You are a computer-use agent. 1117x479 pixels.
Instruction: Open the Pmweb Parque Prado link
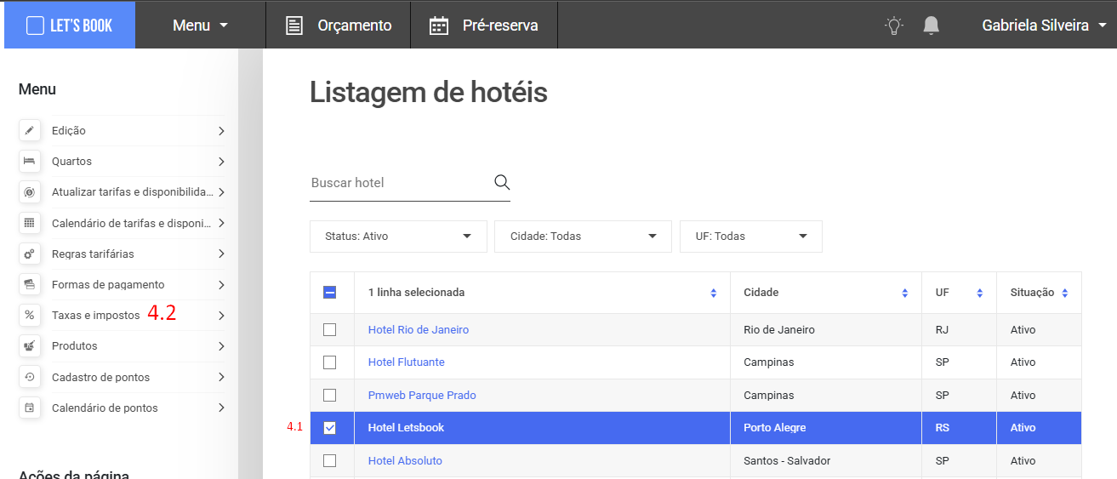[x=422, y=396]
